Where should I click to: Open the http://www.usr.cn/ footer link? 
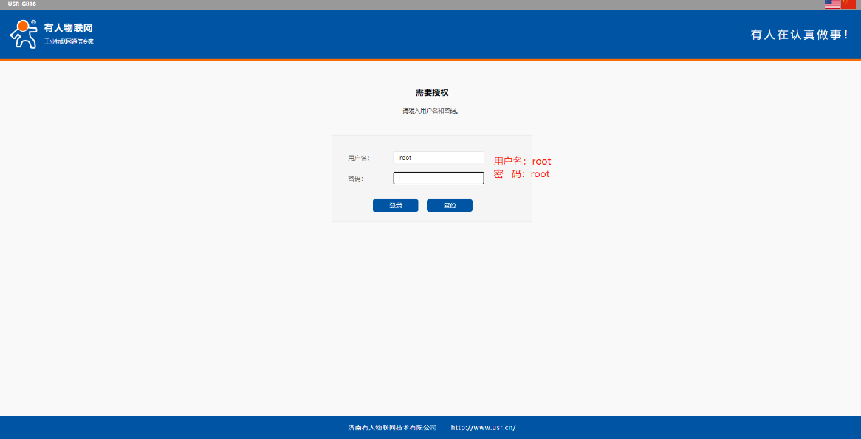click(x=483, y=427)
